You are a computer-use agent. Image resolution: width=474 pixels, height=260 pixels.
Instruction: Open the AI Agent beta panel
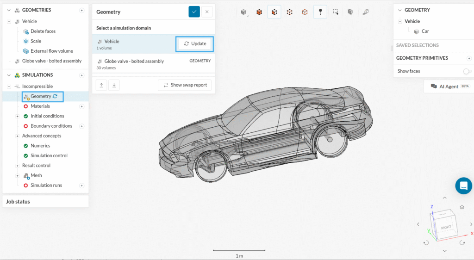pyautogui.click(x=448, y=87)
